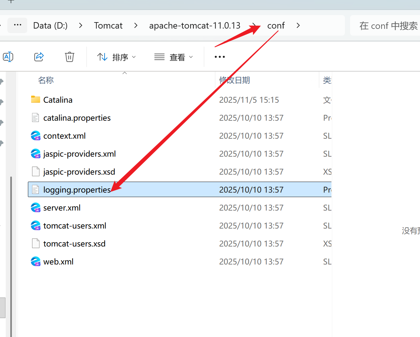Click the web.xml Edge icon

click(36, 262)
